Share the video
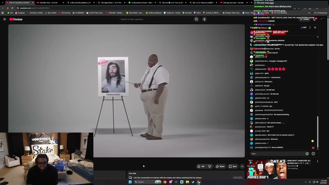The width and height of the screenshot is (329, 185). pos(220,166)
